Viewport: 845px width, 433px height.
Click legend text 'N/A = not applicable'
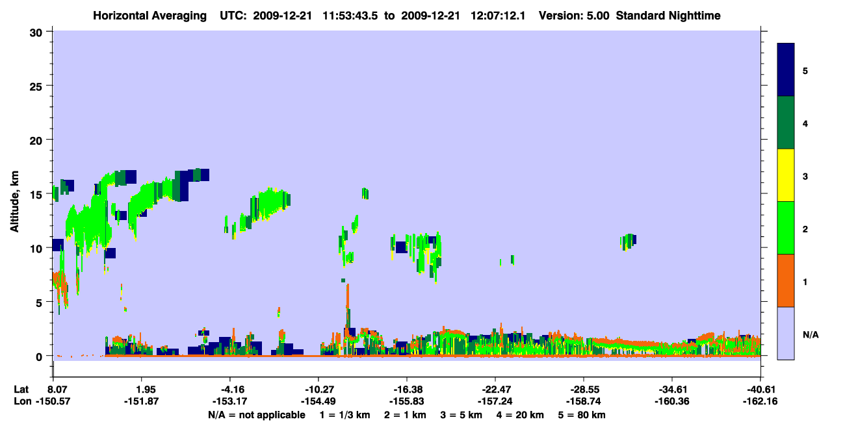(256, 415)
